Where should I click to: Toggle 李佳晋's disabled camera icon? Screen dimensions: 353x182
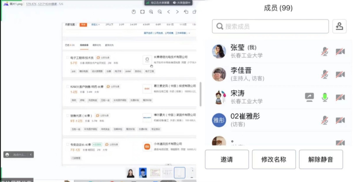(340, 75)
